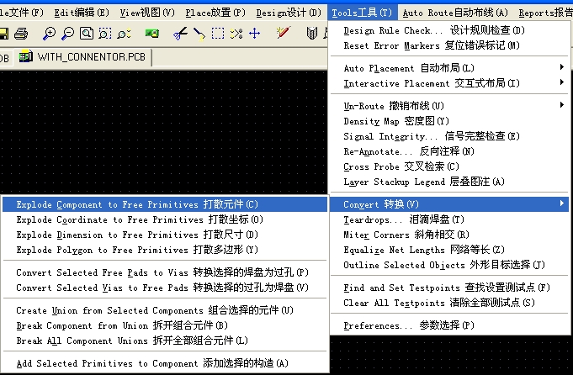This screenshot has height=375, width=573.
Task: Select Convert Selected Vias to Free Pads
Action: pos(165,288)
